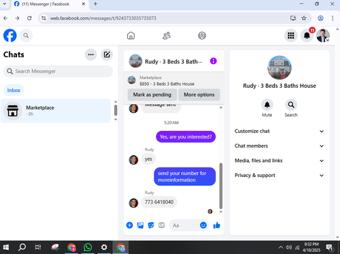Open the Friends icon in top navigation
Image resolution: width=340 pixels, height=254 pixels.
point(167,35)
